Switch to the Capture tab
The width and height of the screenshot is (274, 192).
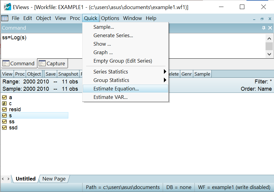click(53, 63)
